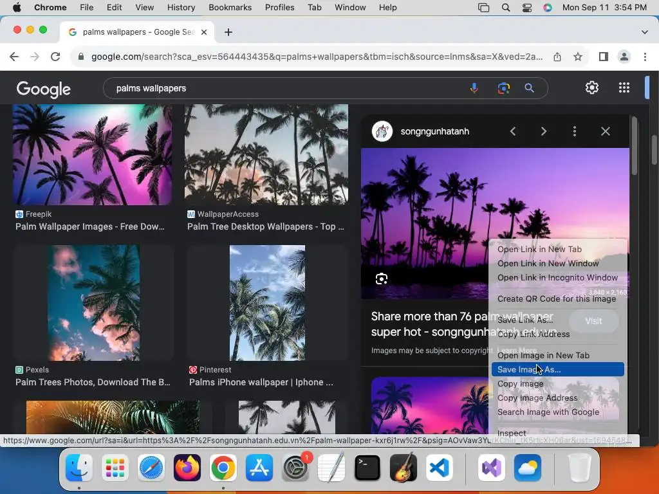
Task: Click the Google logo
Action: click(43, 89)
